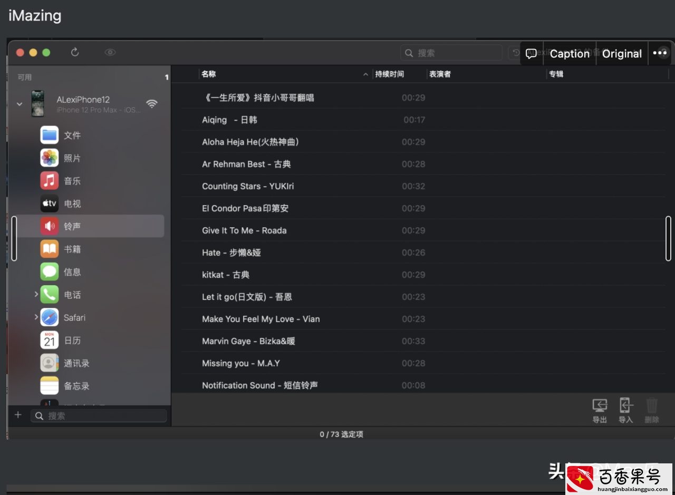The height and width of the screenshot is (495, 675).
Task: Select the ALexiPhone12 device thumbnail
Action: coord(37,103)
